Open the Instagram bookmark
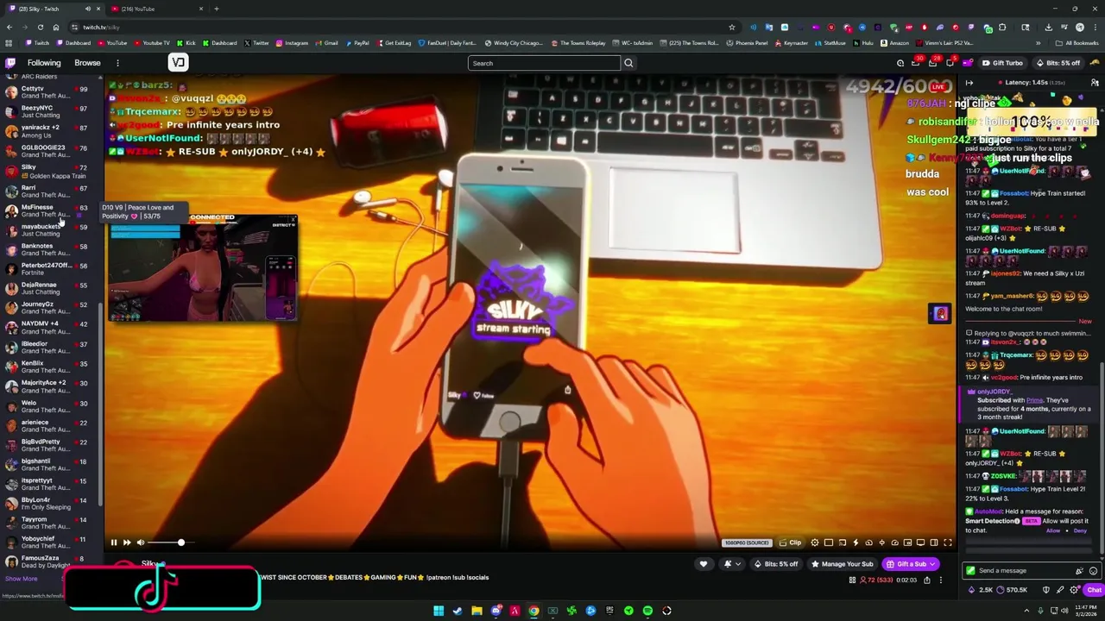This screenshot has height=621, width=1105. [293, 43]
